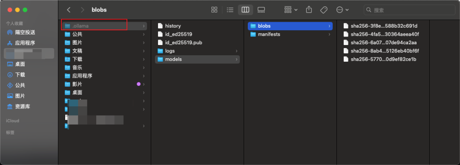Select the history file
The image size is (460, 165).
point(198,26)
